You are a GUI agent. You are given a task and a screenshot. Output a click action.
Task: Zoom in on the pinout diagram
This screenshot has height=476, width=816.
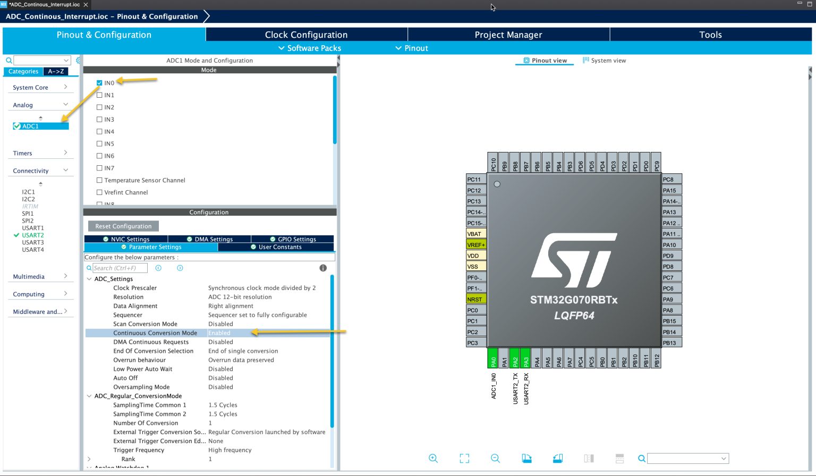click(x=433, y=458)
